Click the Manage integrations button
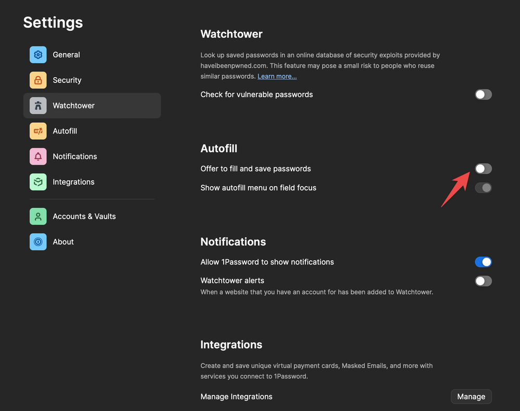The height and width of the screenshot is (411, 520). [x=471, y=396]
